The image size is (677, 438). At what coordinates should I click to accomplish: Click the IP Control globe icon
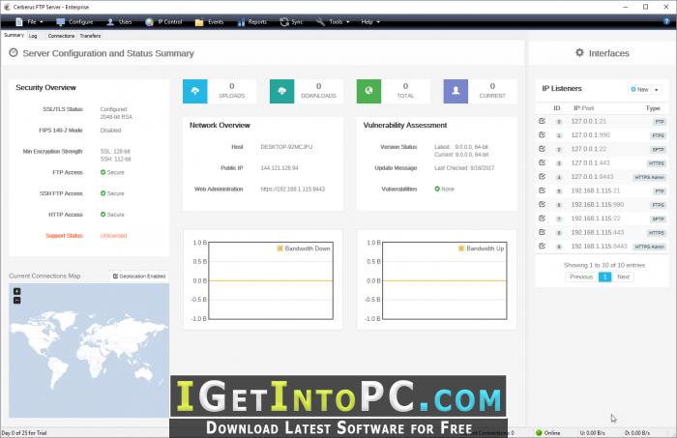pyautogui.click(x=149, y=22)
